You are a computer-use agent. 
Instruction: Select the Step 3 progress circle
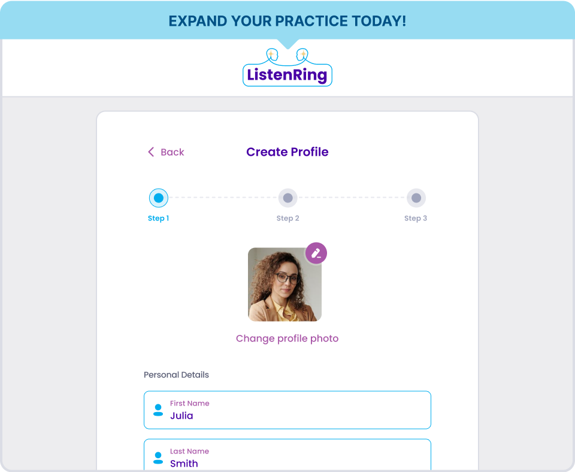click(416, 197)
